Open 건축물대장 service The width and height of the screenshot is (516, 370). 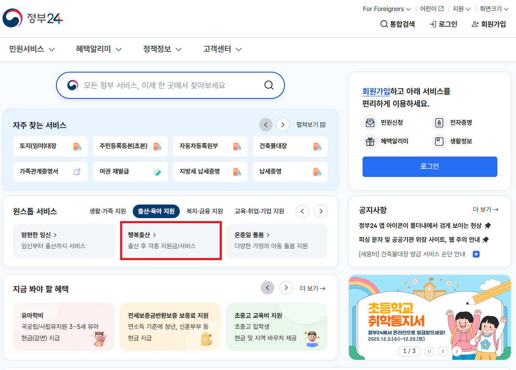pyautogui.click(x=290, y=146)
